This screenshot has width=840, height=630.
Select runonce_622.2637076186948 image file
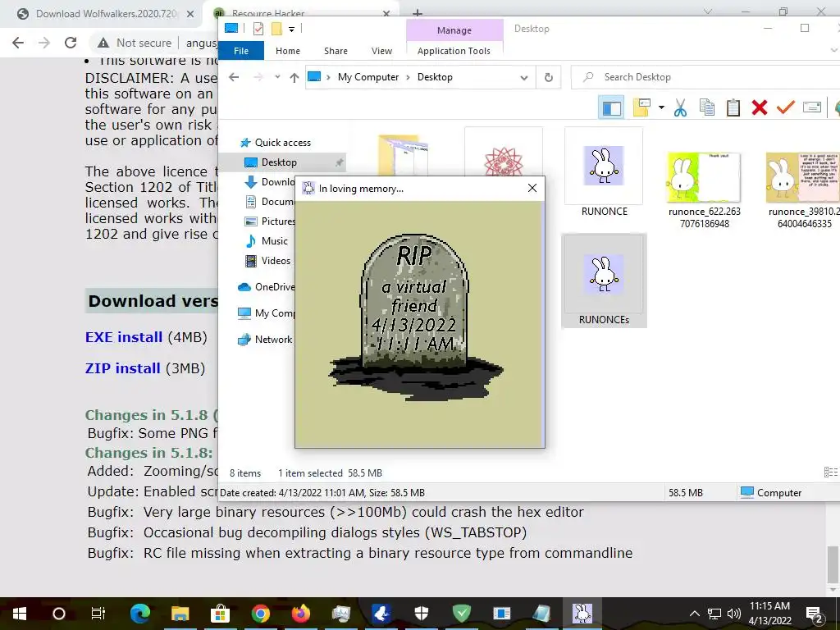[x=704, y=189]
